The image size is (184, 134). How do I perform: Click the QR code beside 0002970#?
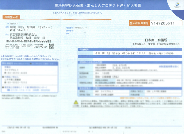pyautogui.click(x=51, y=46)
